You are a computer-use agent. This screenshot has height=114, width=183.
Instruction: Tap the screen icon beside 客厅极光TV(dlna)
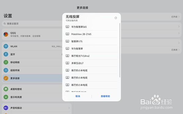coord(67,56)
